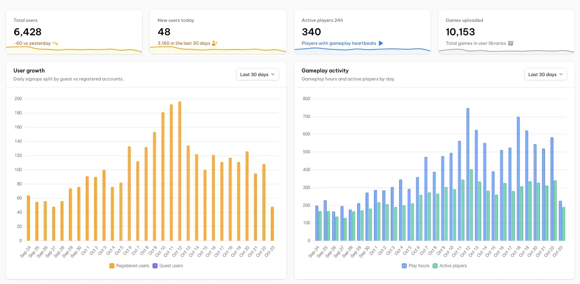The image size is (580, 284).
Task: Click the Oct 12 Play hours bar in Gameplay activity
Action: (x=468, y=174)
